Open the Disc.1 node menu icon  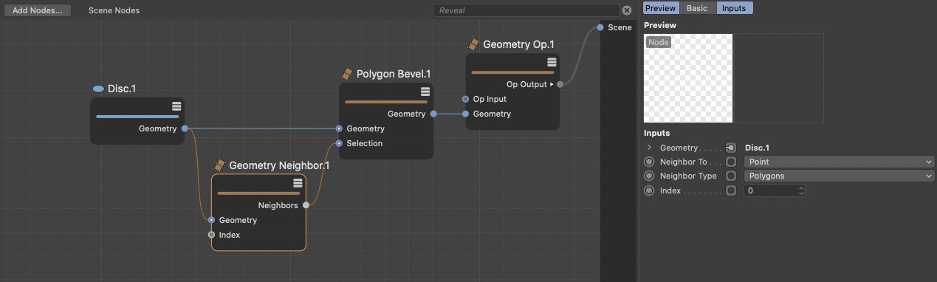click(x=176, y=106)
